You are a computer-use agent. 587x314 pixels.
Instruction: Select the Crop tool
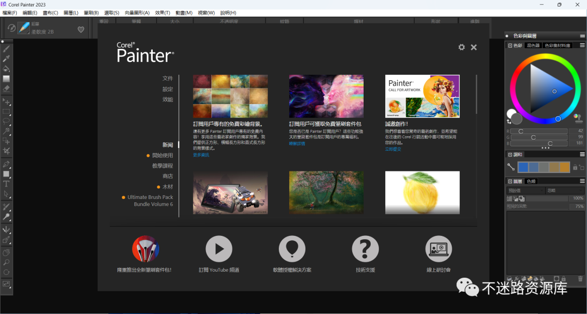click(x=7, y=151)
